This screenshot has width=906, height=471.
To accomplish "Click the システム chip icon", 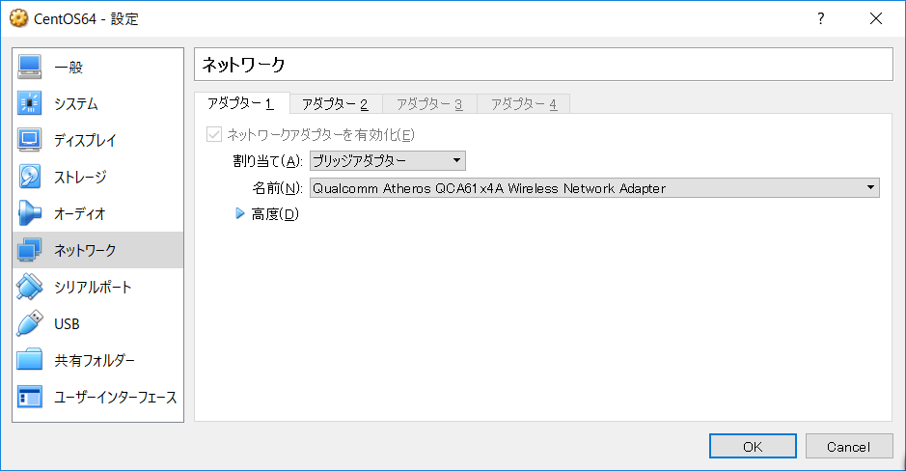I will click(x=29, y=103).
